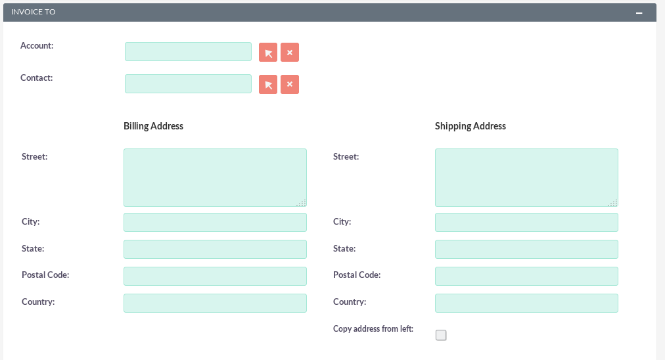
Task: Clear the Account field with X icon
Action: click(x=290, y=53)
